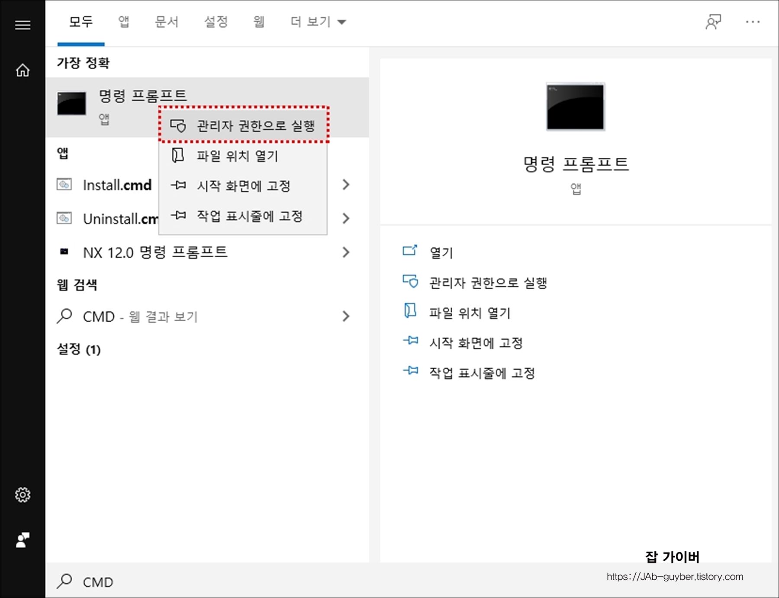Switch to the 웹 tab
The height and width of the screenshot is (598, 779).
coord(259,22)
